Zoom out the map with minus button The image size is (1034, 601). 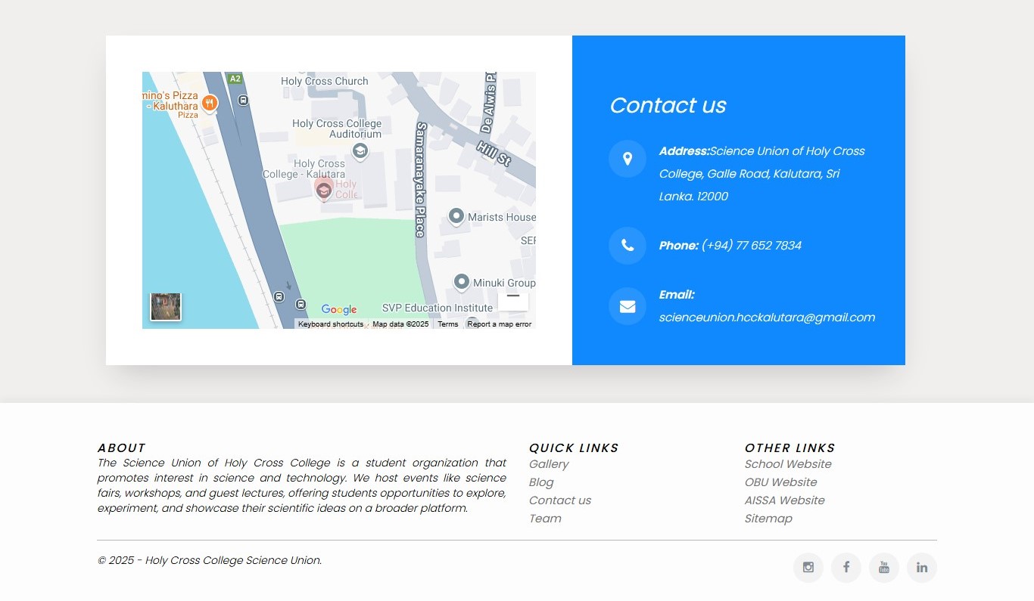coord(512,296)
